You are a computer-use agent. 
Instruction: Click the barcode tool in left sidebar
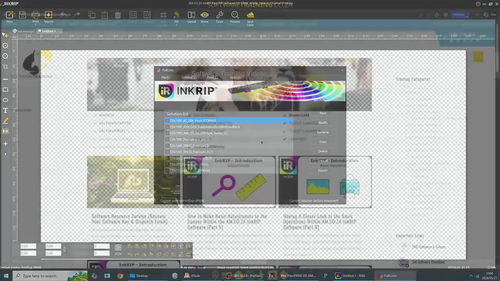tap(5, 132)
